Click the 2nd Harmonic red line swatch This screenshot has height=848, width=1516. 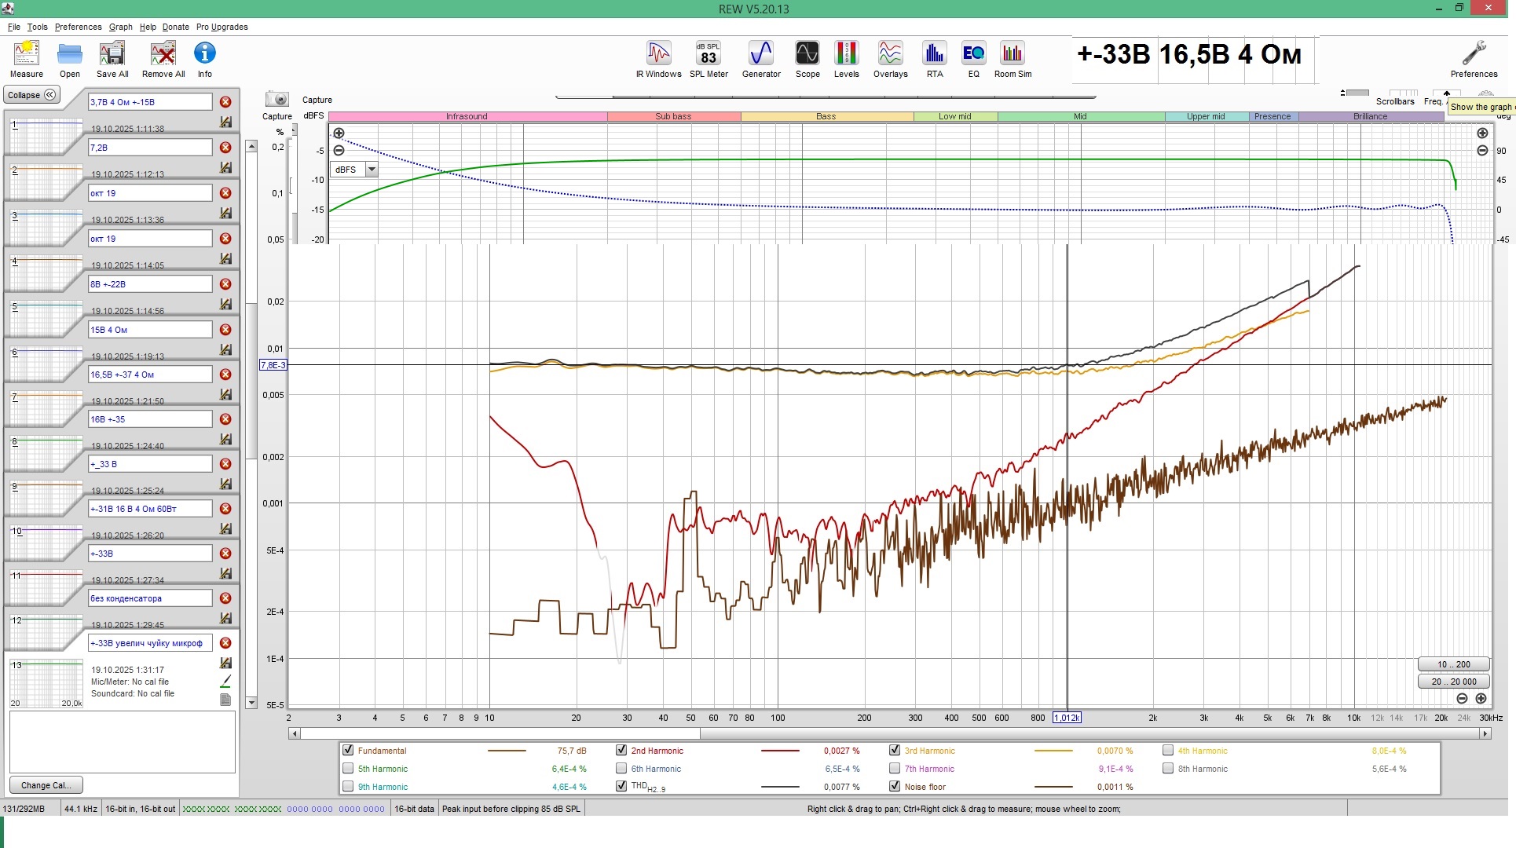click(x=779, y=751)
